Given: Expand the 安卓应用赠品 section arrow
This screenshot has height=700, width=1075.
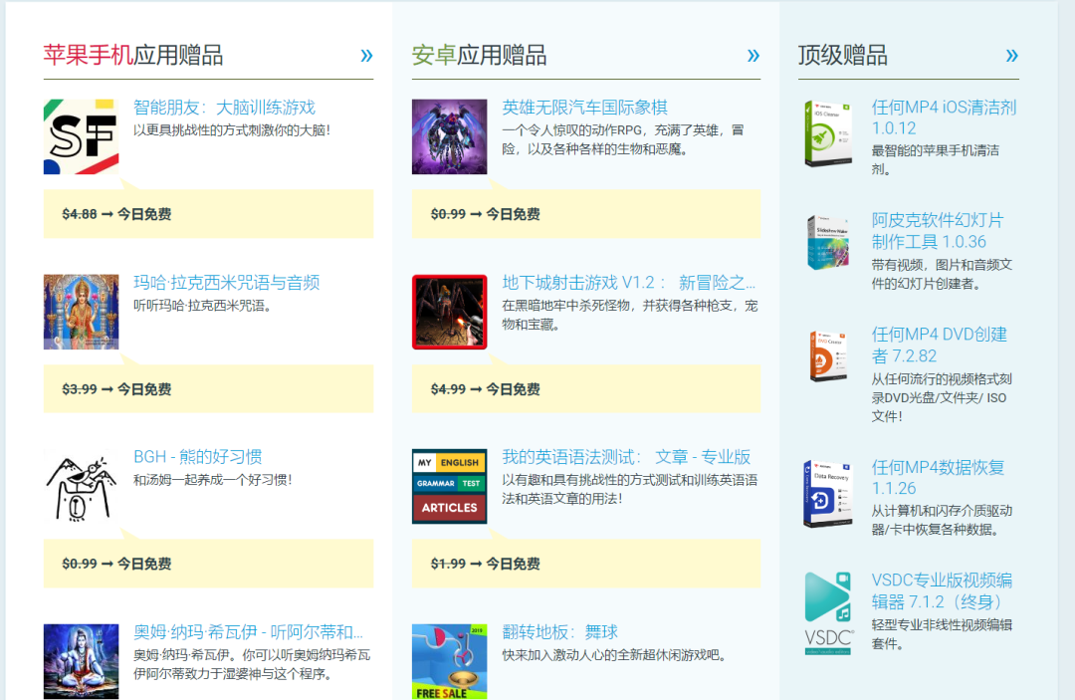Looking at the screenshot, I should (x=752, y=55).
